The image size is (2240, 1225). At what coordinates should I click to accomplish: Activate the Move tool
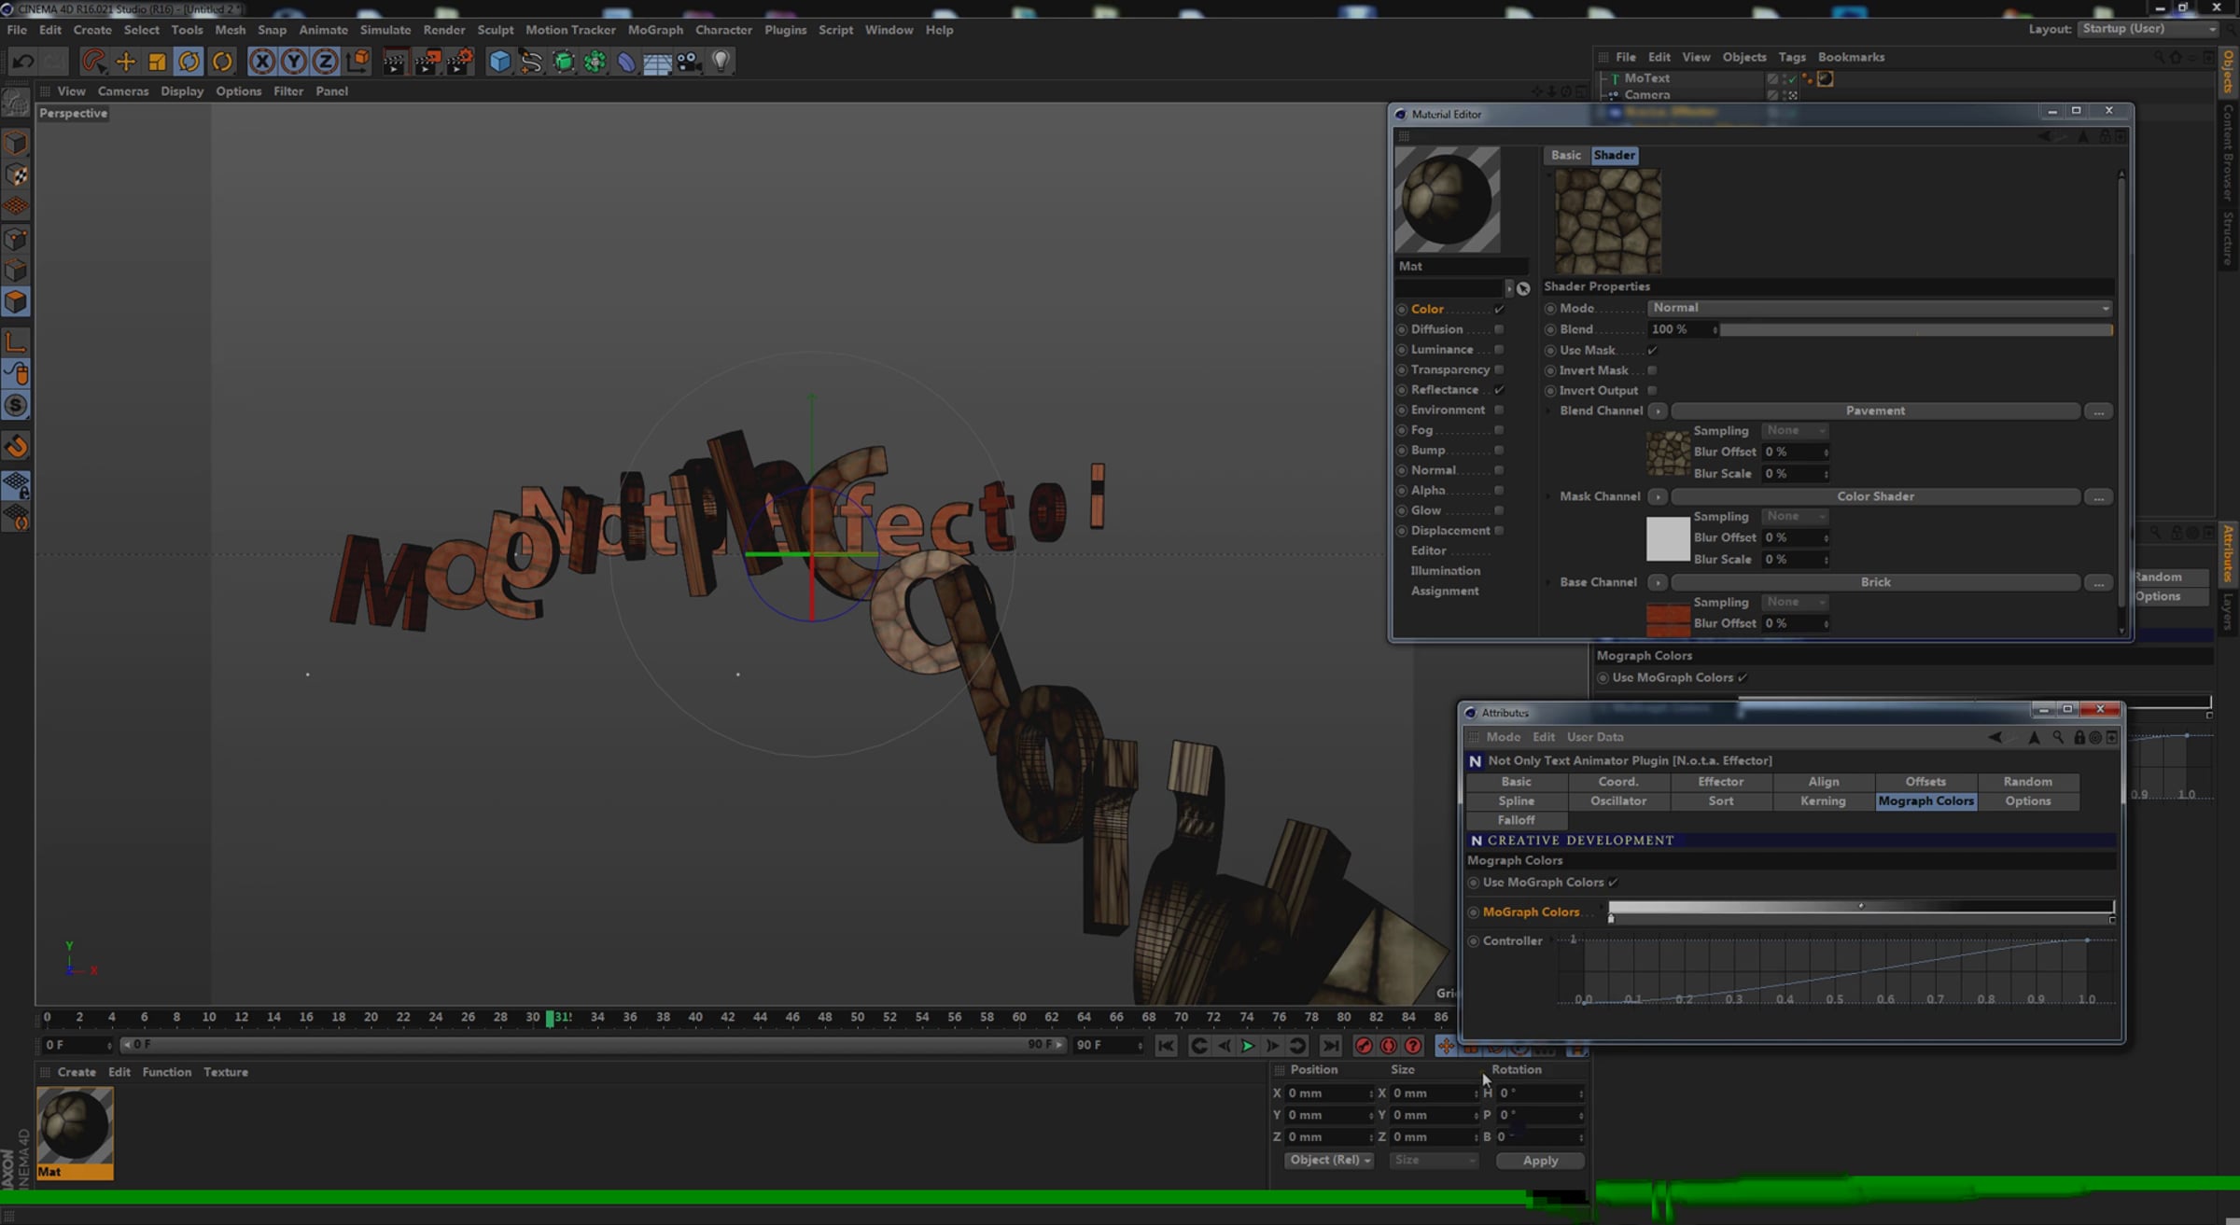(125, 62)
